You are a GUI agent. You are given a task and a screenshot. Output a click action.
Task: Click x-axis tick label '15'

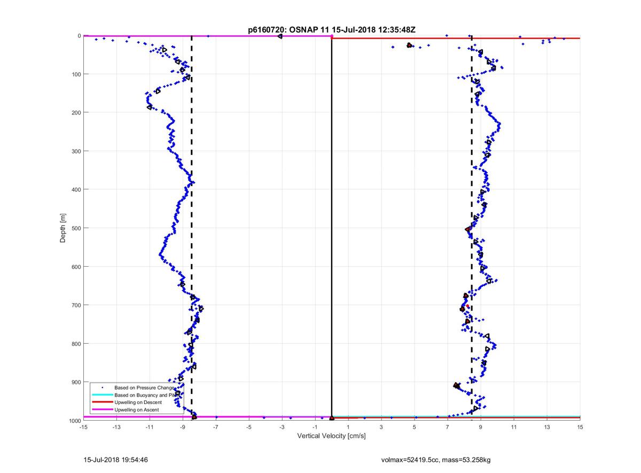tap(580, 427)
